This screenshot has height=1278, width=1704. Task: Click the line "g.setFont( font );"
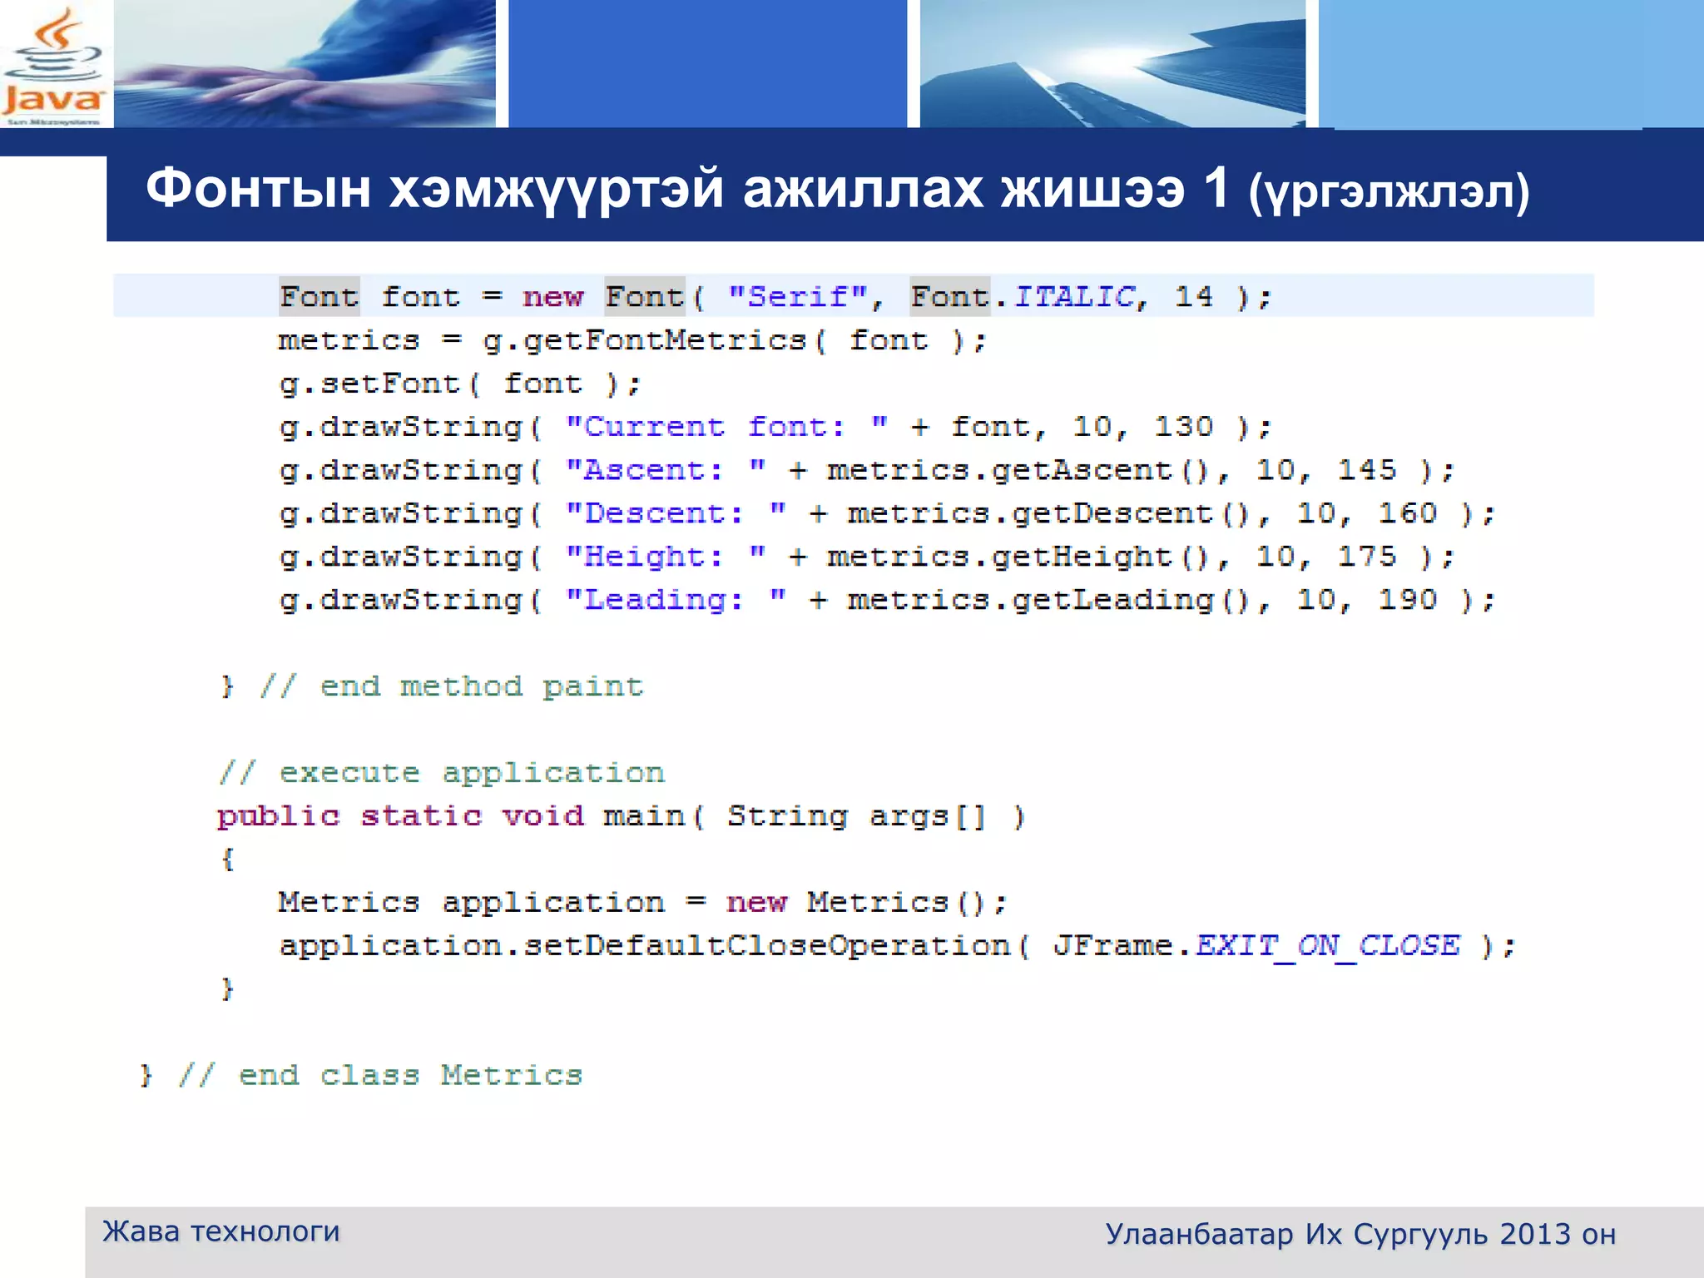point(460,384)
